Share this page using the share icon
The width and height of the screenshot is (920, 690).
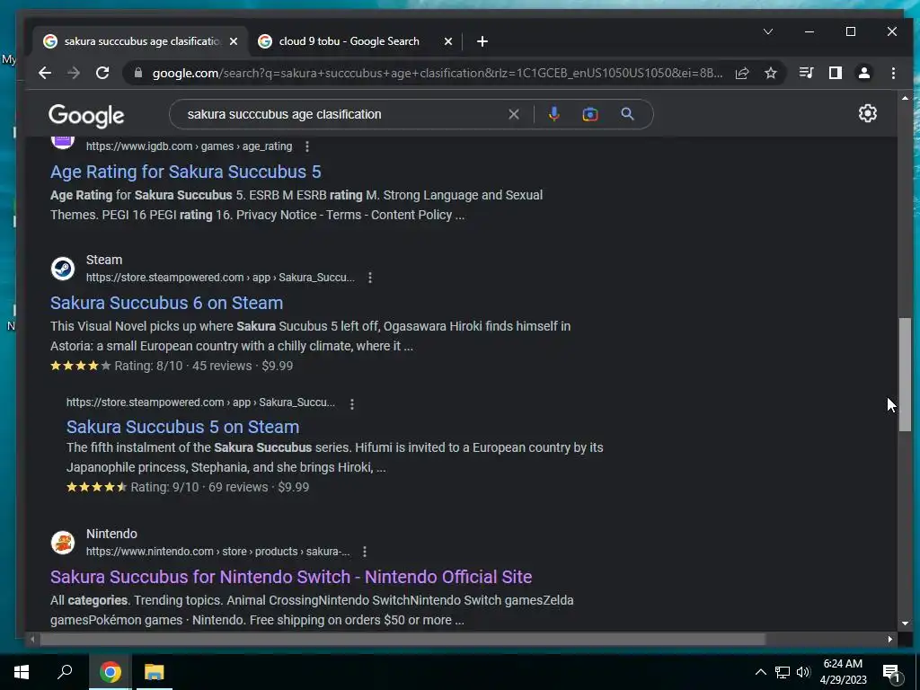742,73
